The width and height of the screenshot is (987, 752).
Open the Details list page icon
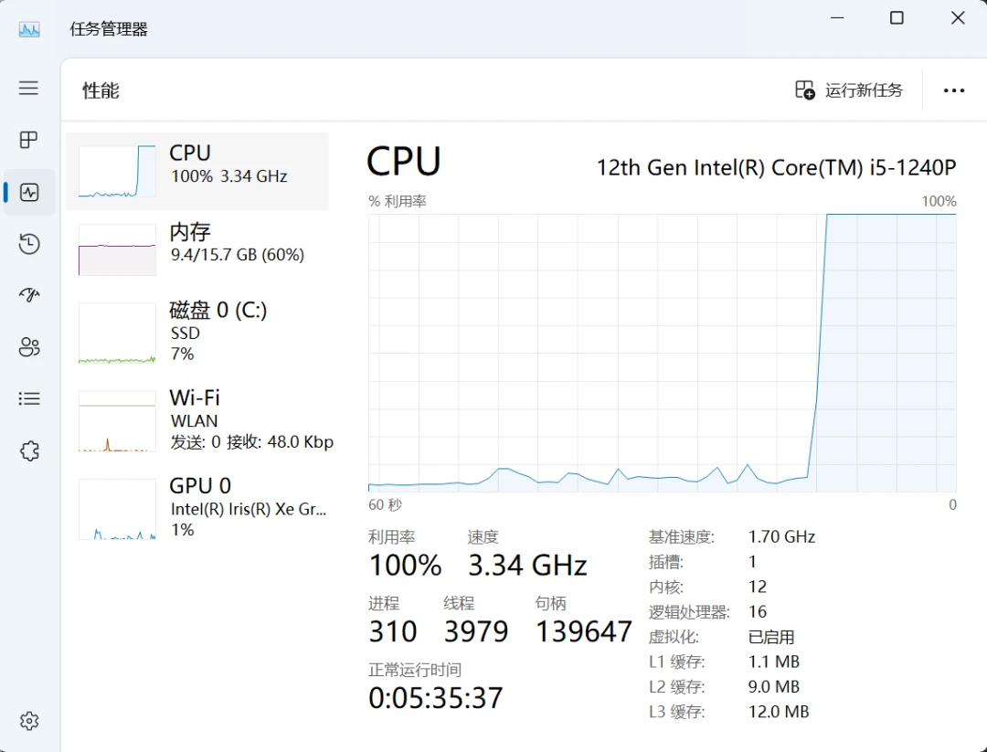click(29, 398)
